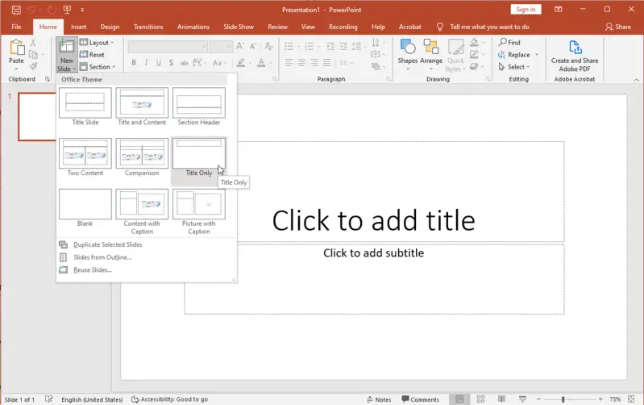The width and height of the screenshot is (644, 405).
Task: Toggle Bold formatting
Action: point(134,62)
